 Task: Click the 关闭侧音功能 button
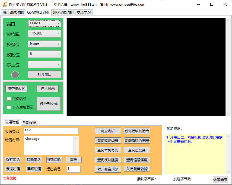(137, 169)
